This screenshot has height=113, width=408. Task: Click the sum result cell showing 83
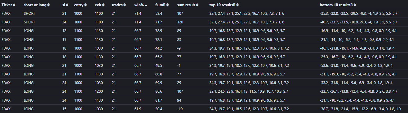click(x=179, y=39)
